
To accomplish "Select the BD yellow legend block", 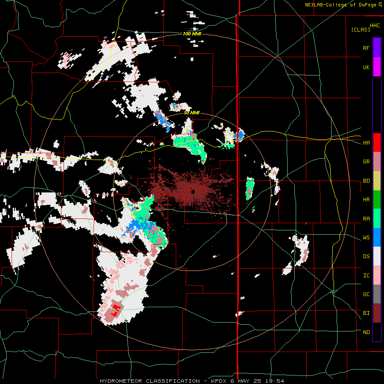I will pos(377,181).
